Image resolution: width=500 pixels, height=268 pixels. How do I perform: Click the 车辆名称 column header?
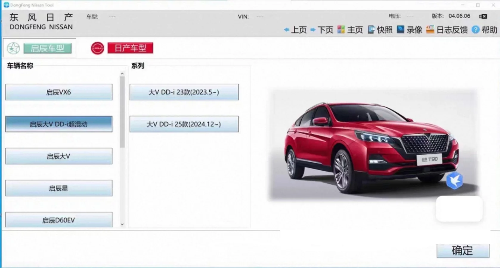pyautogui.click(x=20, y=66)
